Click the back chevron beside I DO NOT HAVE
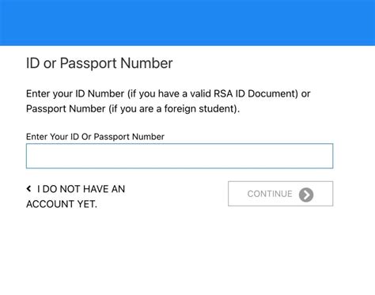Screen dimensions: 375x295 click(28, 188)
